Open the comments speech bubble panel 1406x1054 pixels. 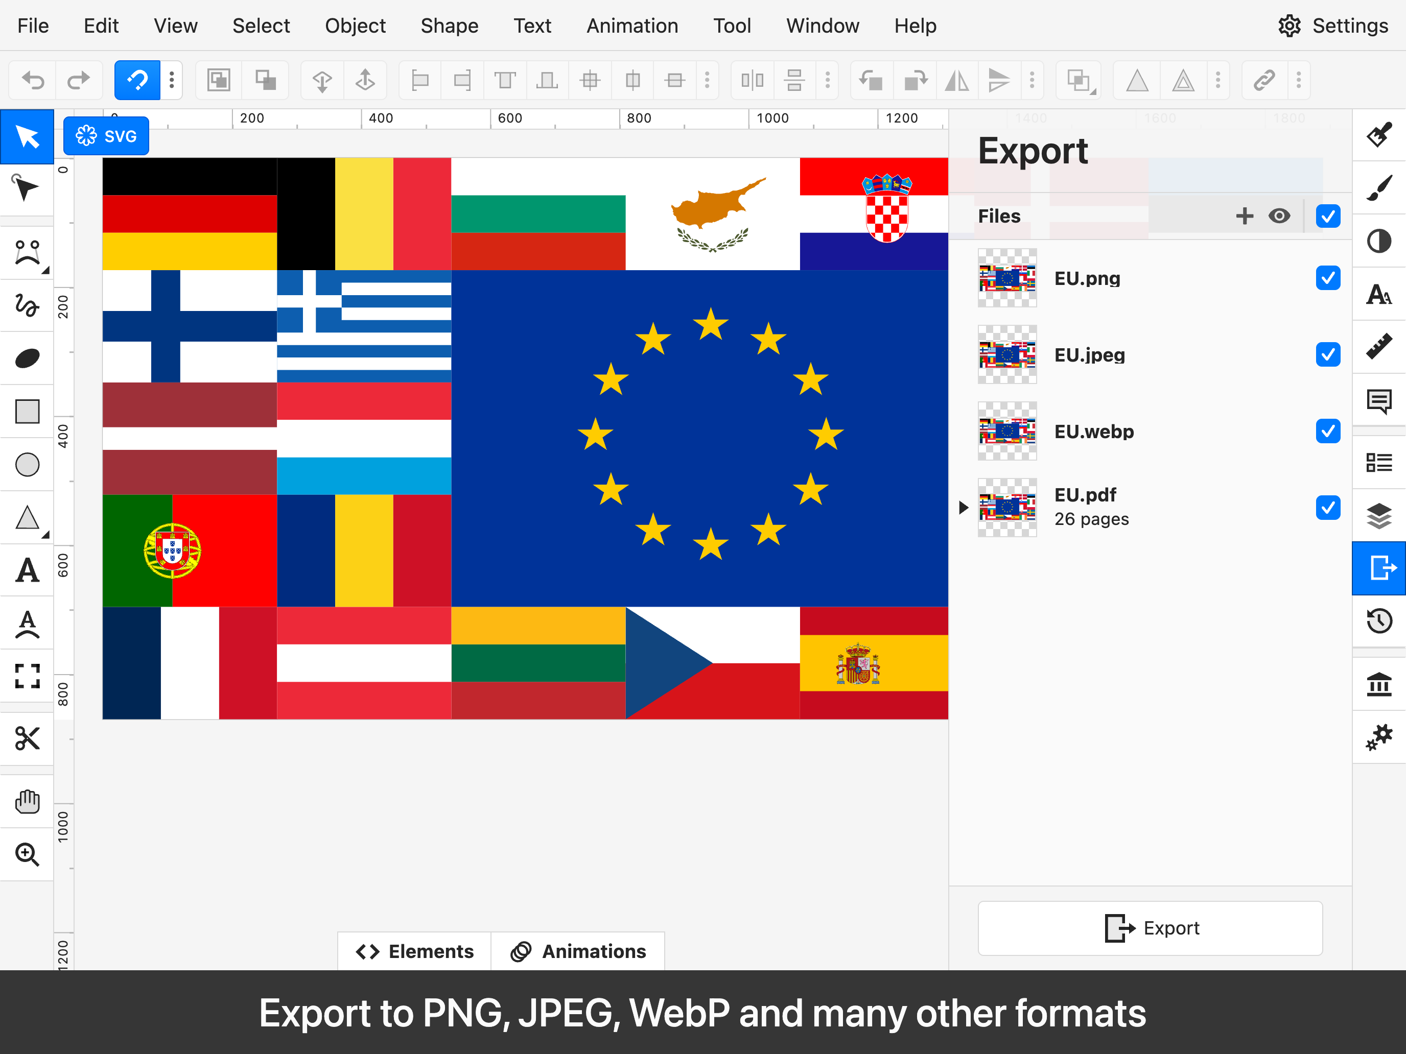[x=1379, y=400]
